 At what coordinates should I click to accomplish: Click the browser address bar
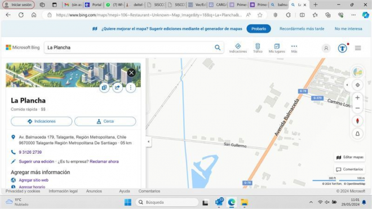coord(148,15)
